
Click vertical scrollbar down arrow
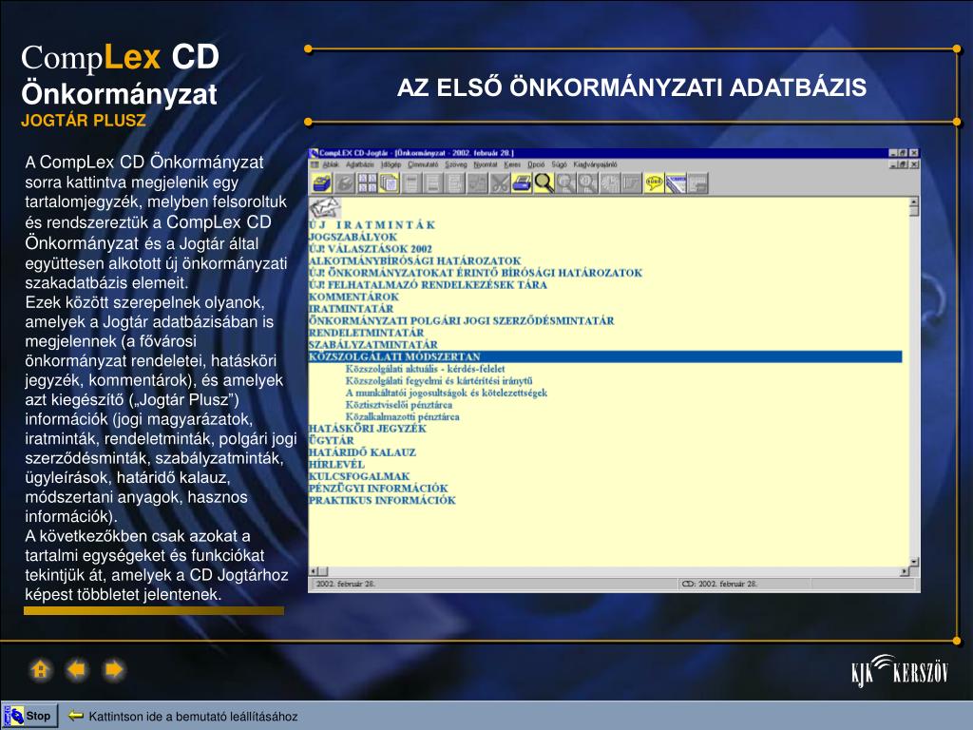point(913,561)
